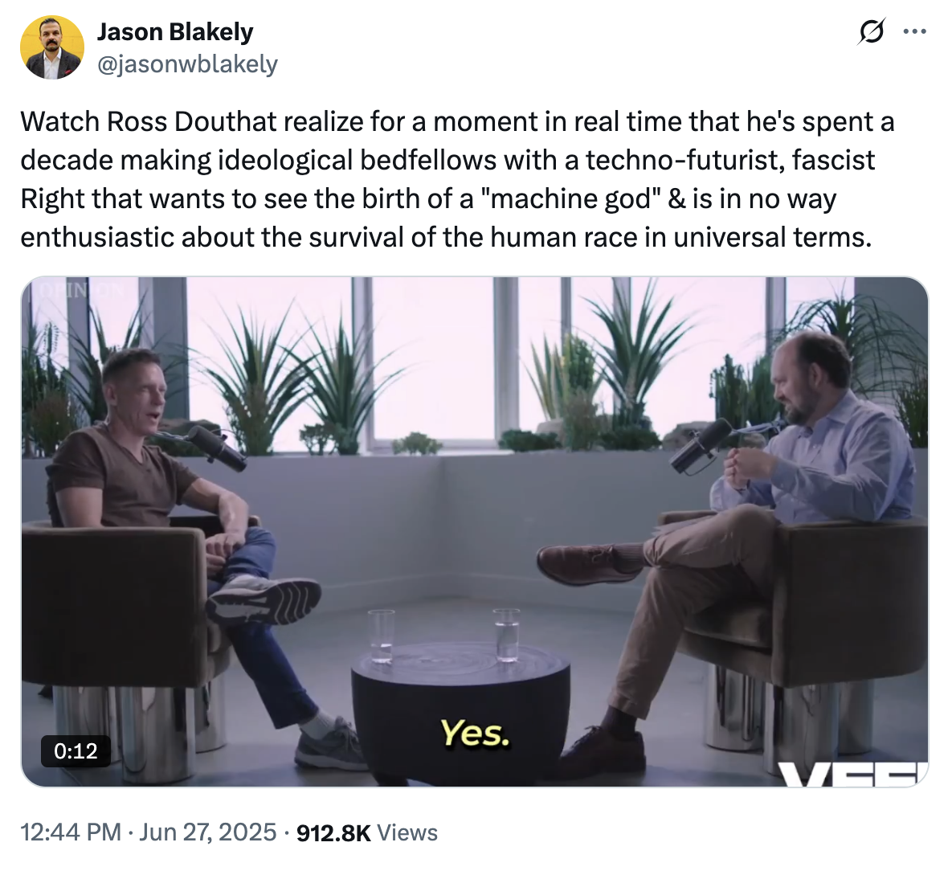Open the Grok explain icon
Image resolution: width=948 pixels, height=871 pixels.
coord(872,32)
